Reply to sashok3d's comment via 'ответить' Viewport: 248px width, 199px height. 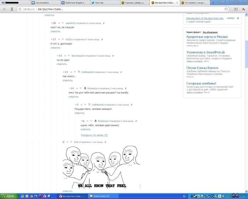(56, 31)
